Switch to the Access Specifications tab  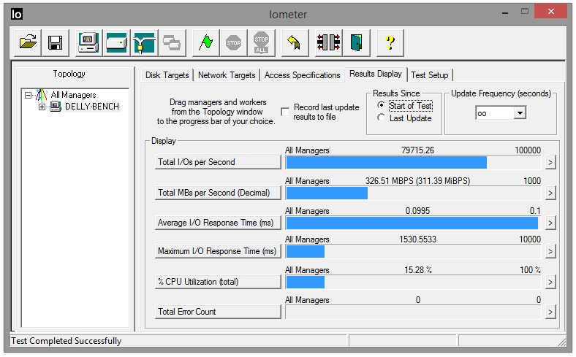(x=303, y=75)
